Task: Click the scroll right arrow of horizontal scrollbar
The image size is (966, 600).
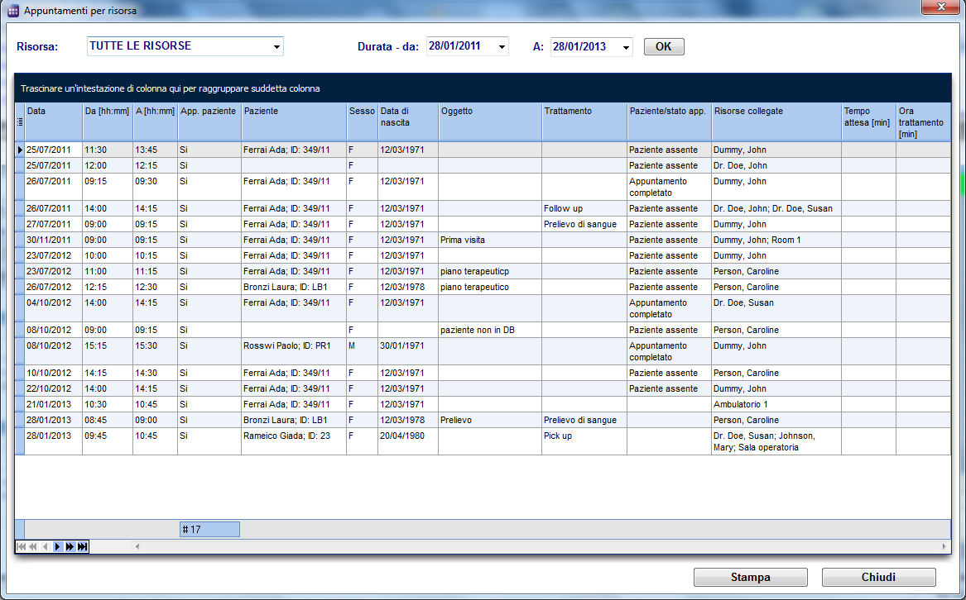Action: 944,546
